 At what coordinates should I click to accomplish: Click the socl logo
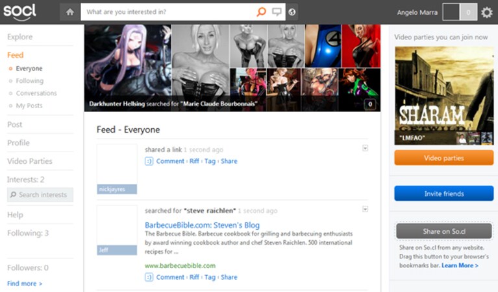[19, 12]
